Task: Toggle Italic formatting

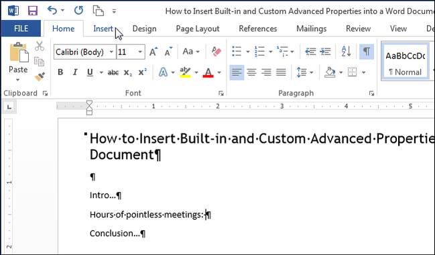Action: pyautogui.click(x=75, y=72)
